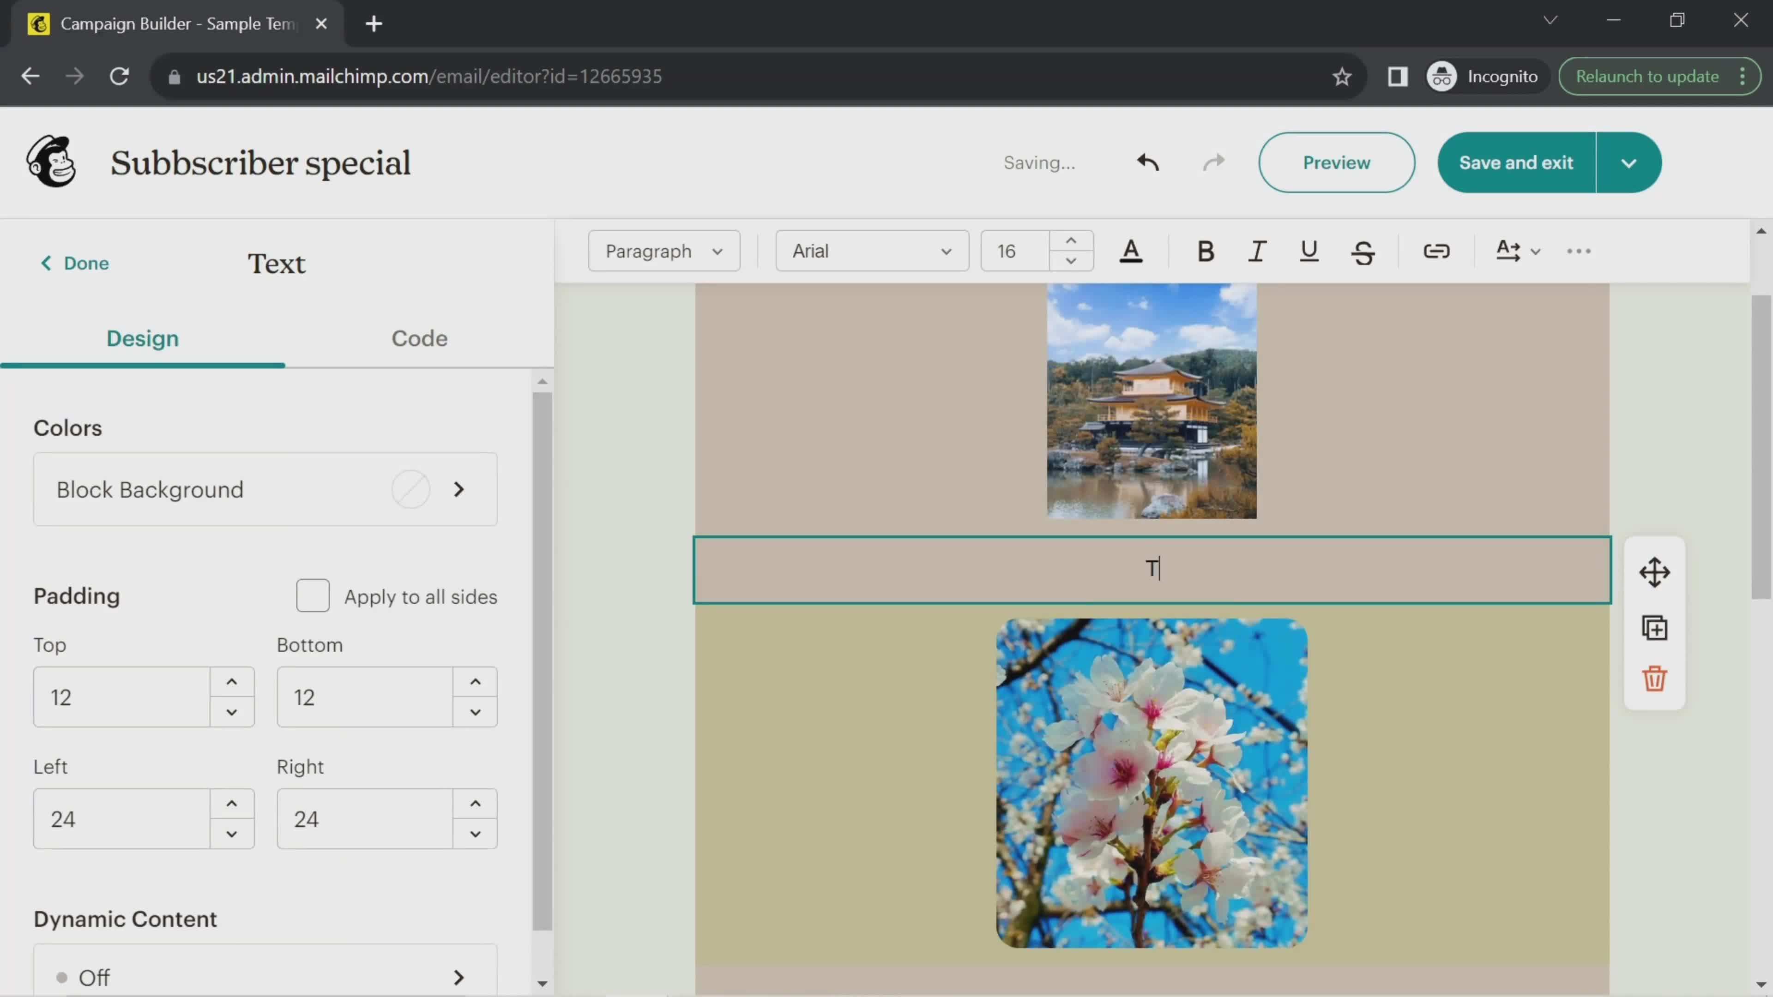
Task: Click the Insert Link icon
Action: (x=1437, y=251)
